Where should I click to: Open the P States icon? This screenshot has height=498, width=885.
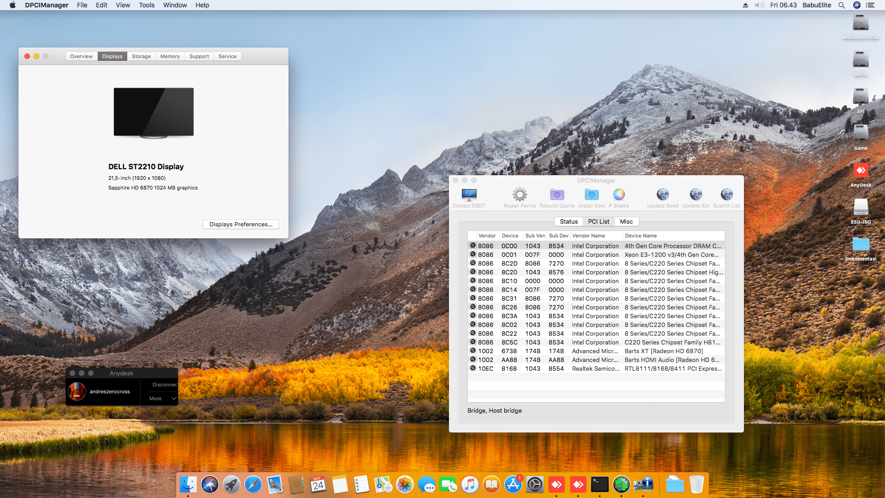[x=619, y=195]
